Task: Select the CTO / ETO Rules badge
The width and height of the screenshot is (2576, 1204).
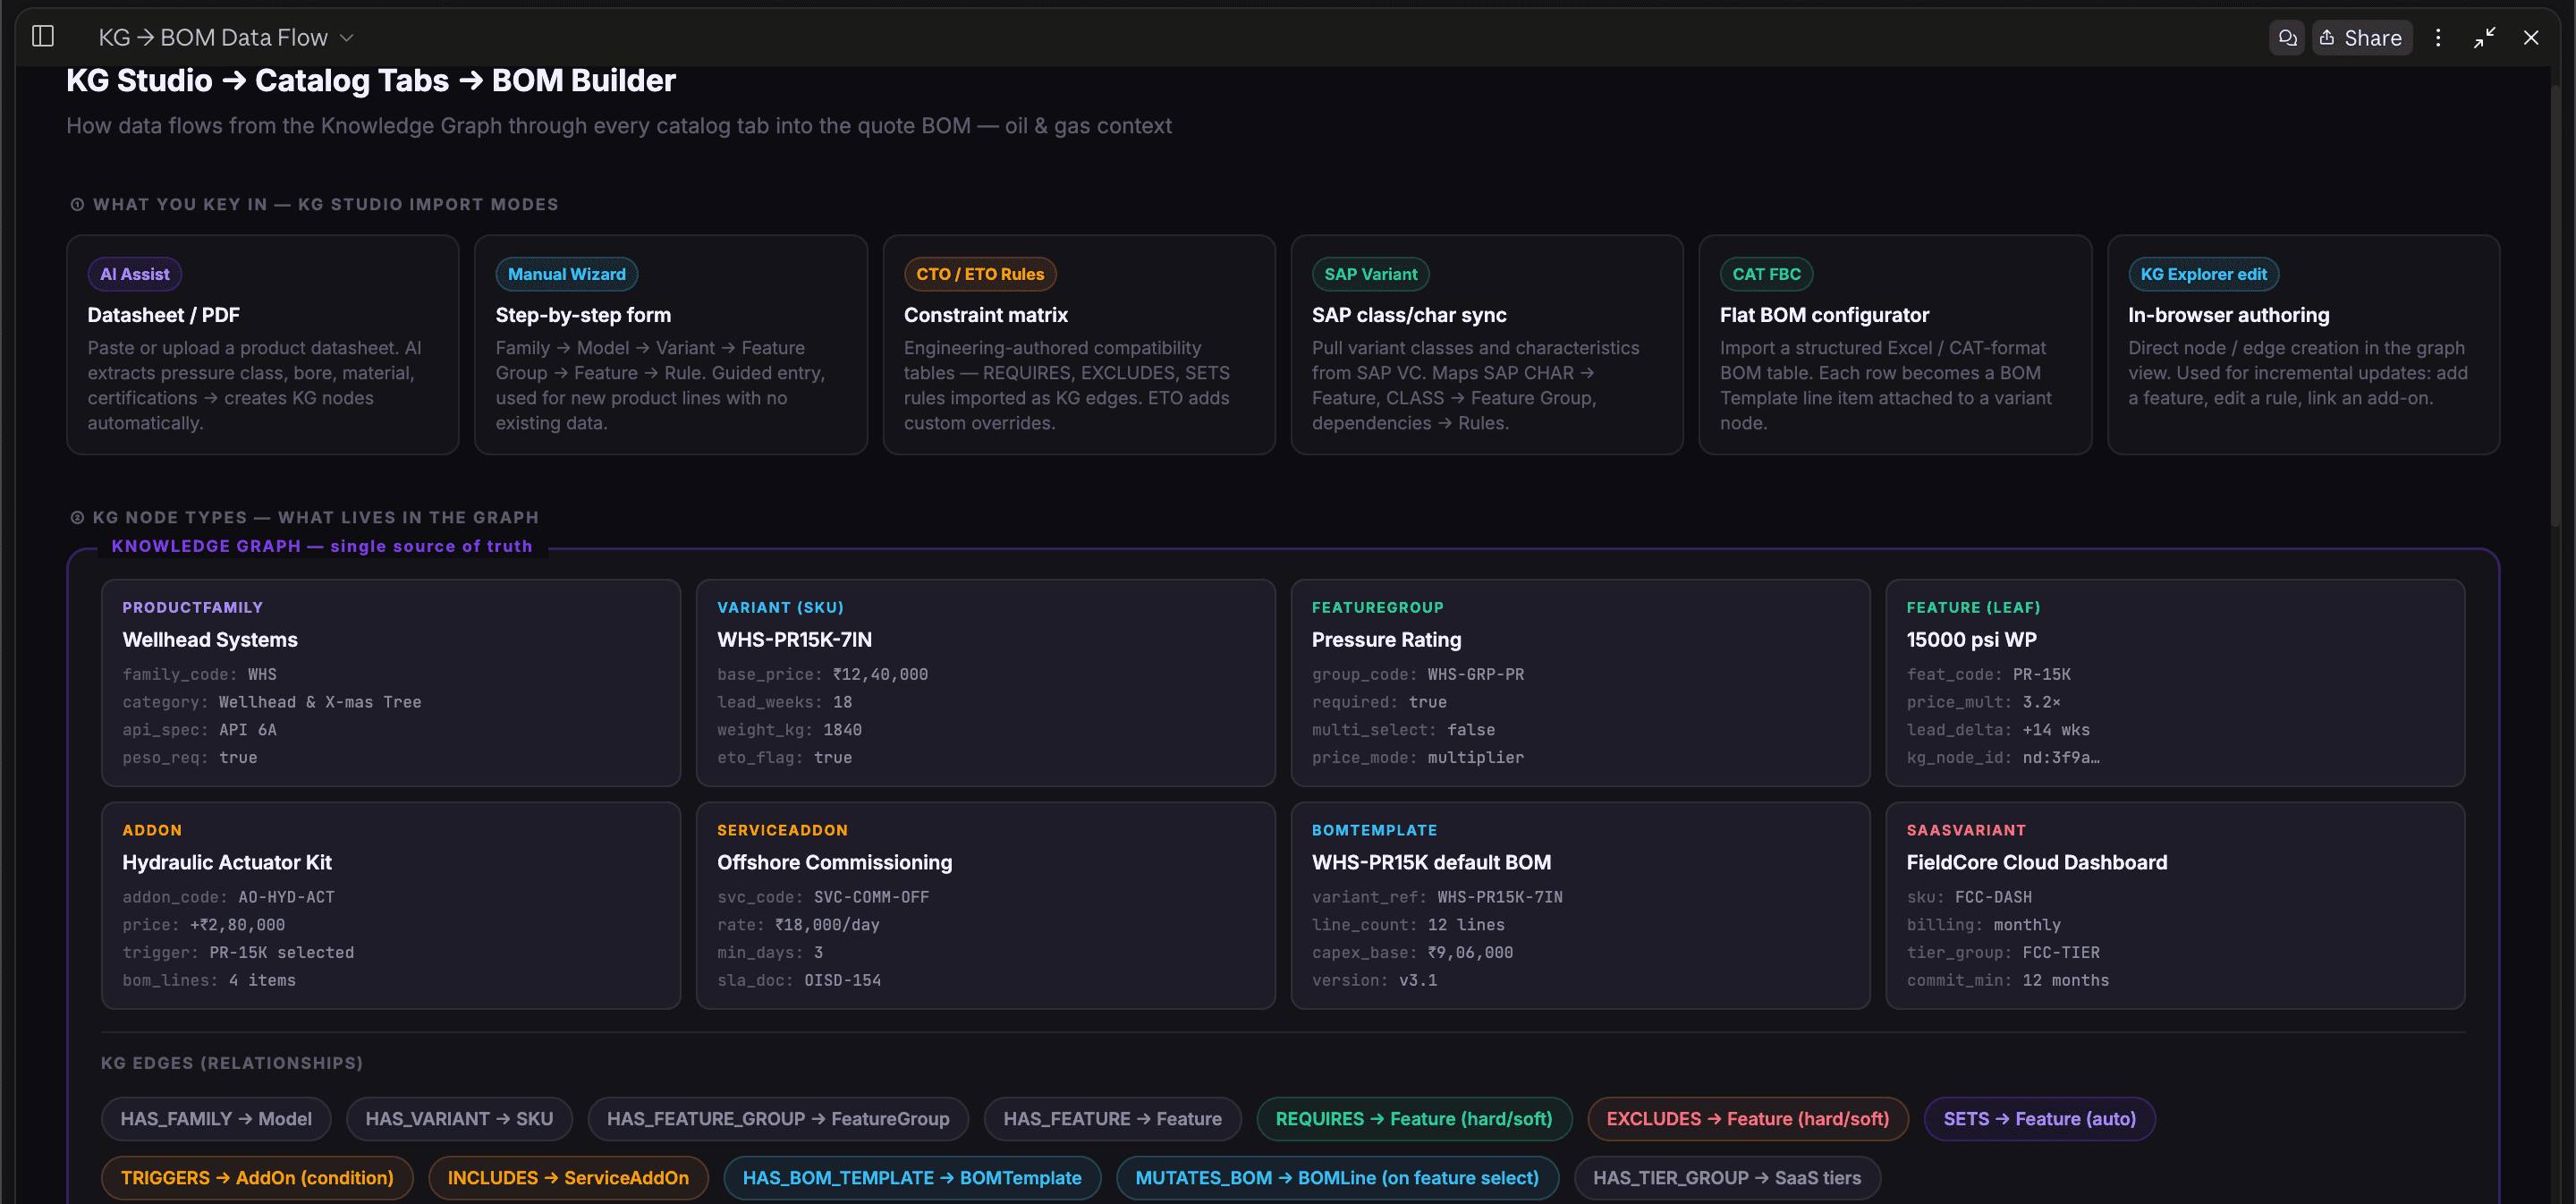Action: 980,274
